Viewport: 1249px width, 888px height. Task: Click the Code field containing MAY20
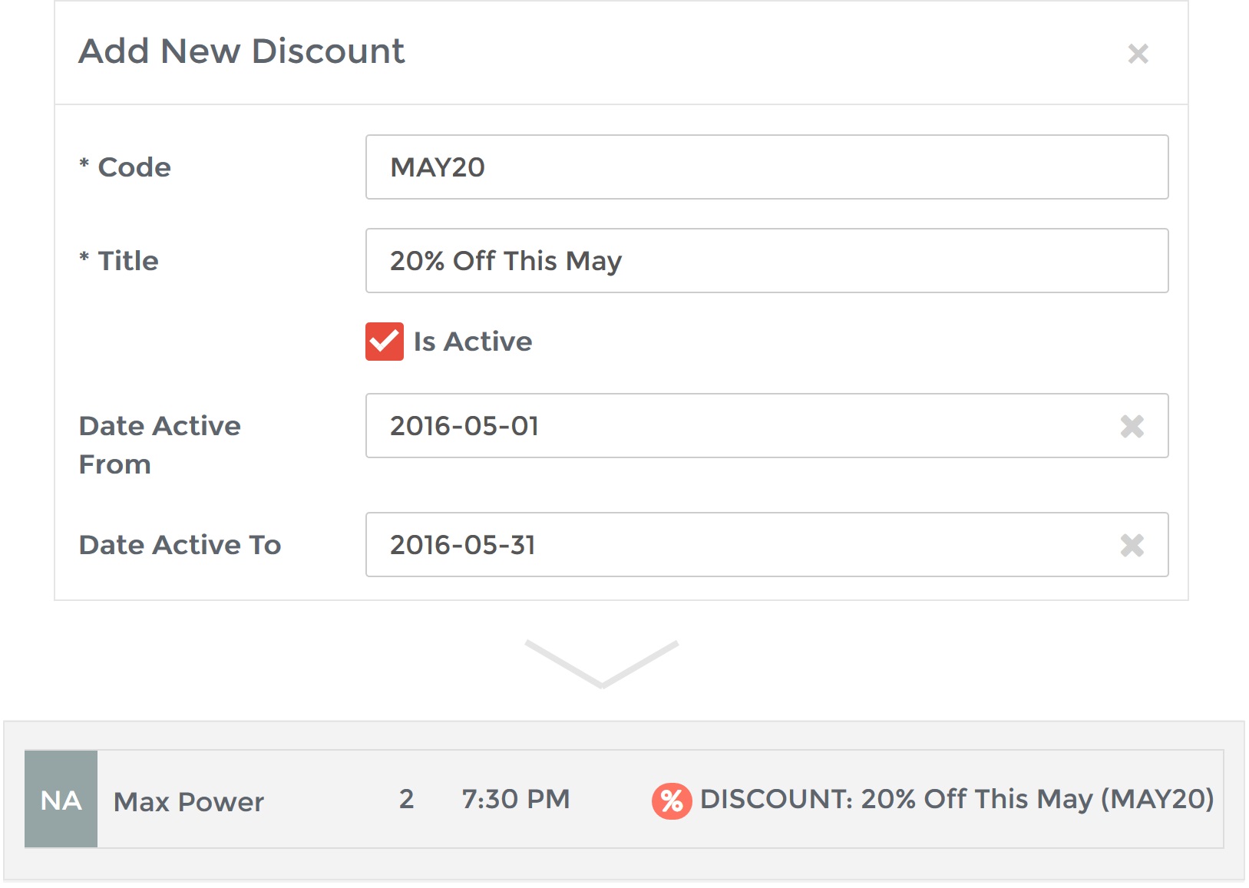pyautogui.click(x=767, y=167)
